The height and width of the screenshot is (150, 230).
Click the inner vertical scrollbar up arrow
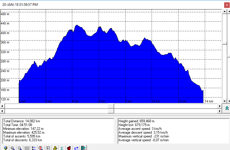tap(224, 11)
